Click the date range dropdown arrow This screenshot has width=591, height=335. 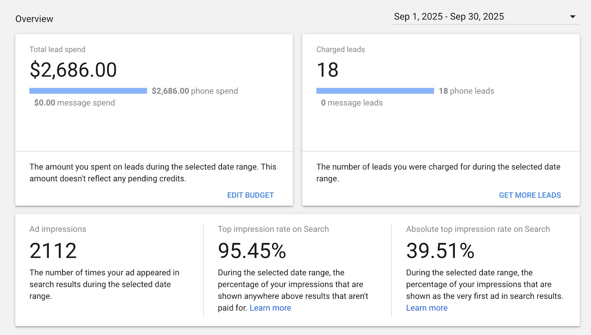click(x=573, y=17)
